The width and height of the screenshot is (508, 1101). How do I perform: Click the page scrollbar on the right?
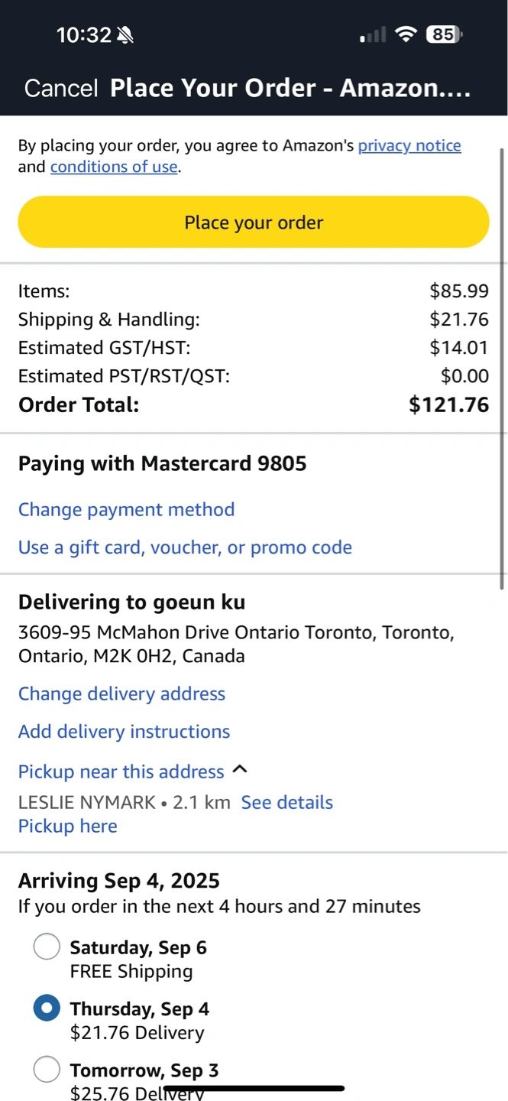pos(502,367)
